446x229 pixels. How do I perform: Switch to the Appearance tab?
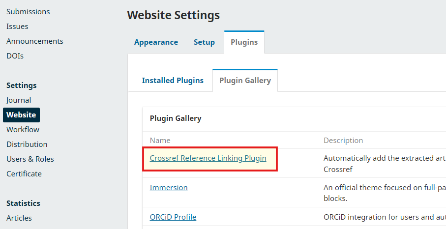pyautogui.click(x=156, y=42)
